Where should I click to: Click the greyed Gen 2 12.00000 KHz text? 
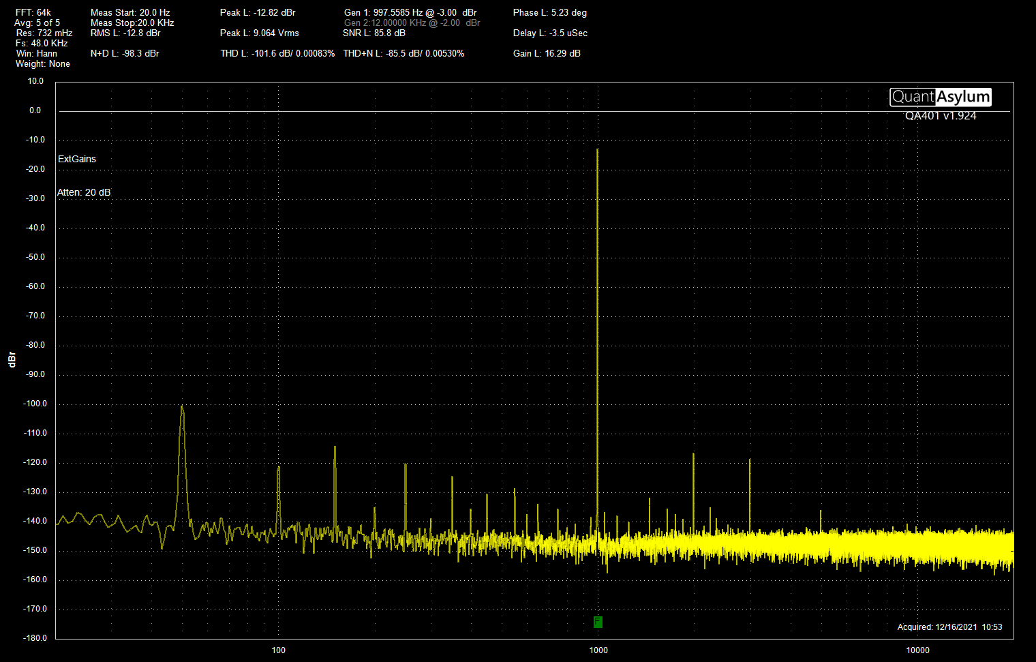412,22
